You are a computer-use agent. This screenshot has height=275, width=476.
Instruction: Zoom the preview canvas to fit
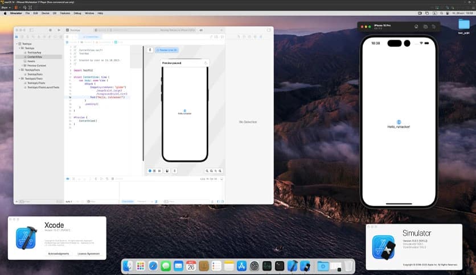[216, 171]
